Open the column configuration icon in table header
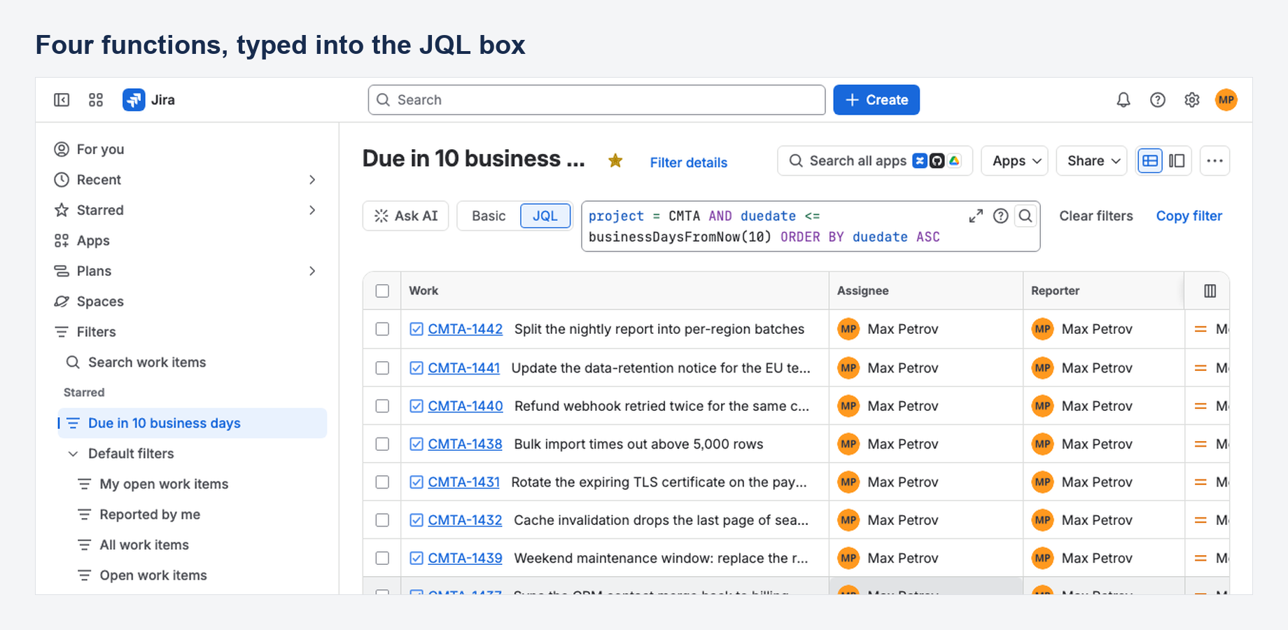This screenshot has height=630, width=1288. pyautogui.click(x=1210, y=291)
